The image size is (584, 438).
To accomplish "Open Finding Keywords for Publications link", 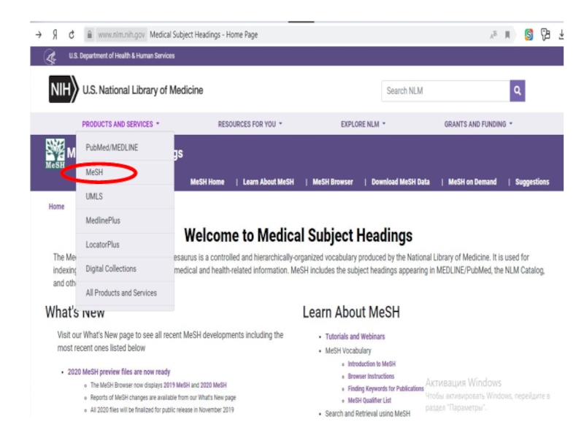I will click(x=386, y=388).
